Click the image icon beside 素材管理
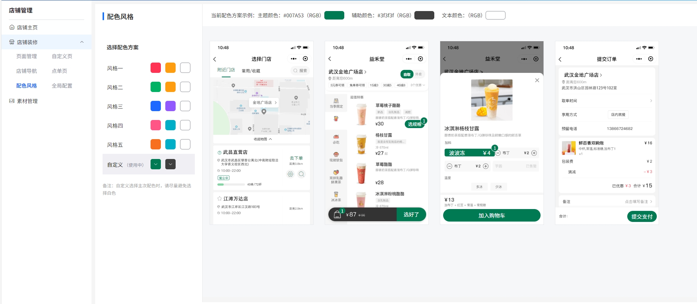 [x=12, y=101]
